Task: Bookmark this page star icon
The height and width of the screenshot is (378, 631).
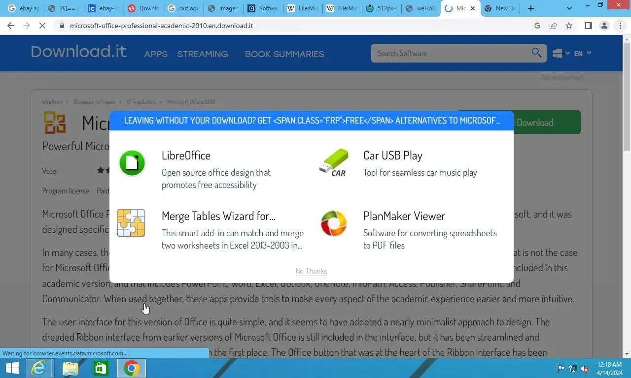Action: 569,26
